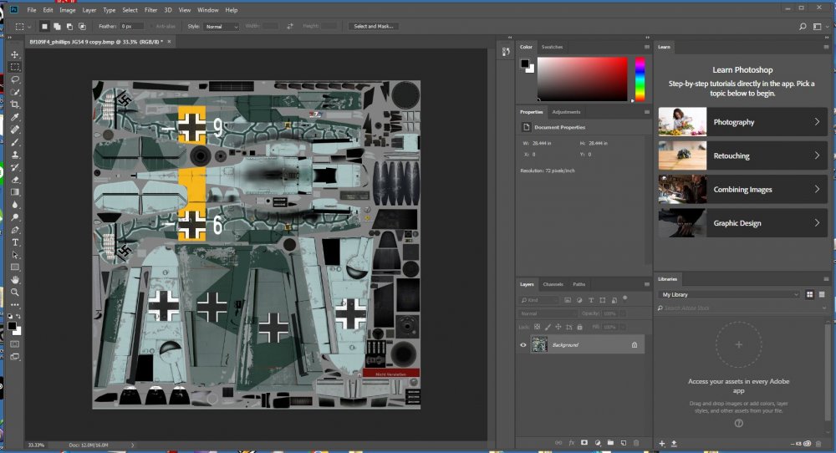Viewport: 836px width, 453px height.
Task: Select the Lasso tool
Action: click(15, 80)
